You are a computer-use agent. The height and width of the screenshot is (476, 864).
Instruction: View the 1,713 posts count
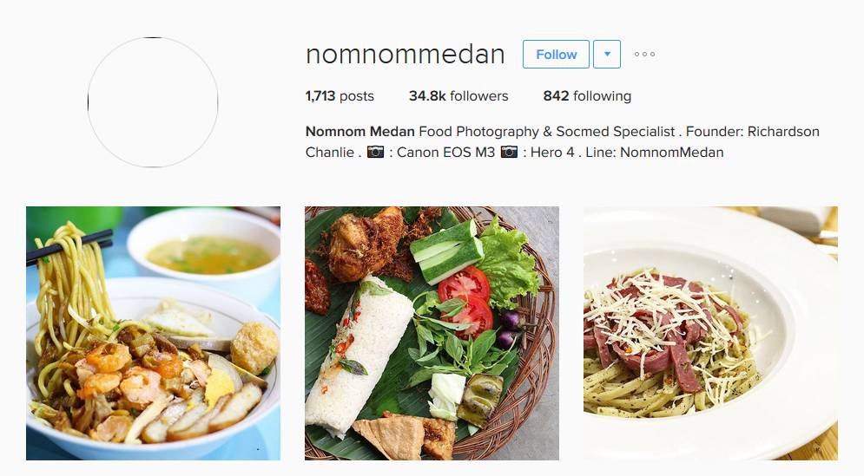pos(340,95)
